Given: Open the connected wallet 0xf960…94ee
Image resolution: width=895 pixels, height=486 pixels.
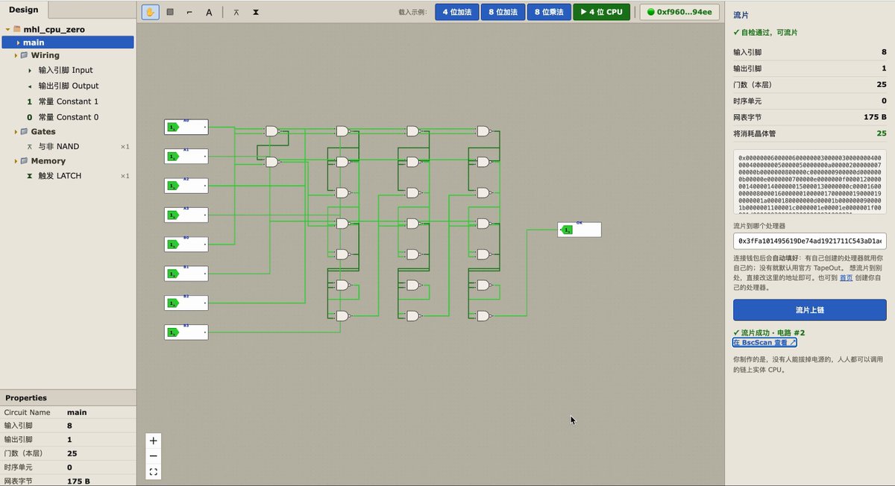Looking at the screenshot, I should pos(679,12).
